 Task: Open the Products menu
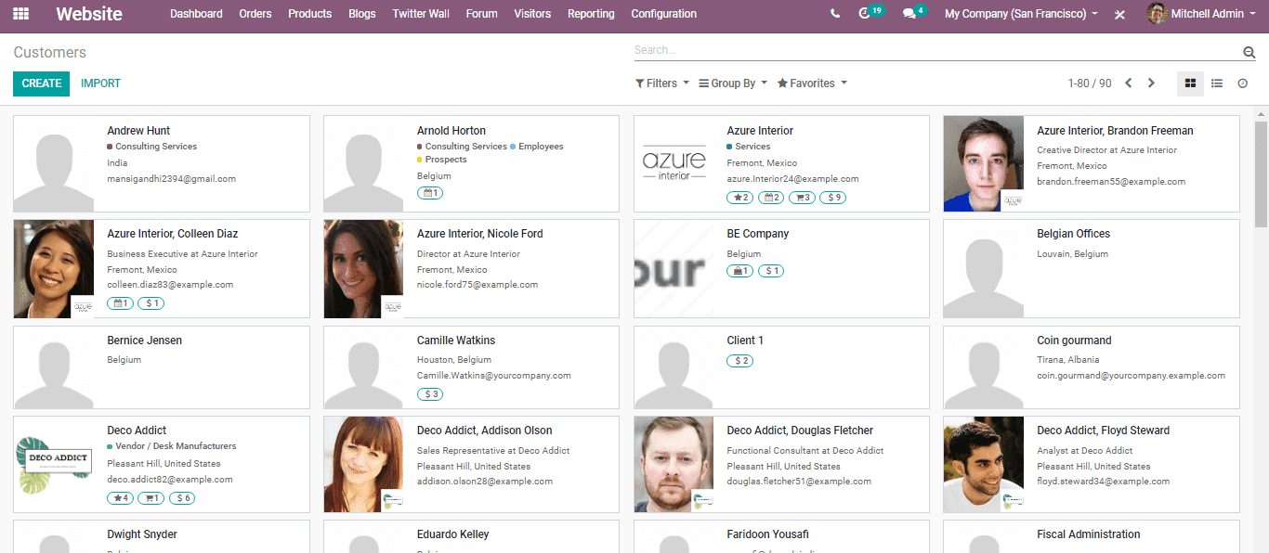point(309,14)
